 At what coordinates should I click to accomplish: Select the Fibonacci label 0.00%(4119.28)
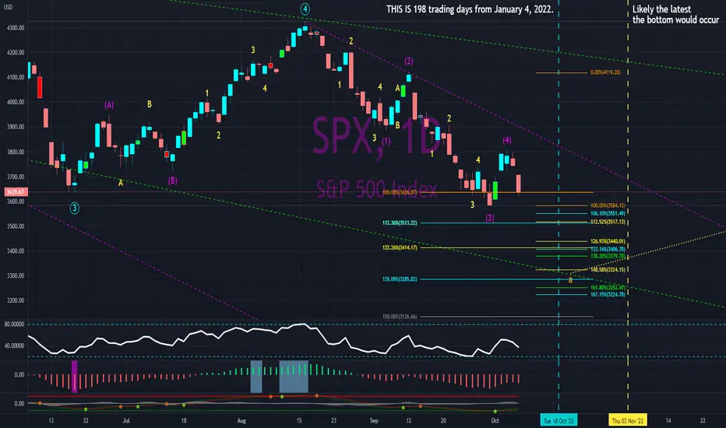tap(605, 72)
